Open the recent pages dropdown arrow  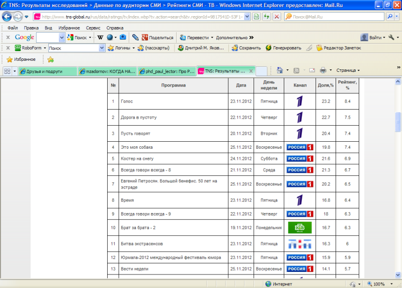[x=26, y=17]
